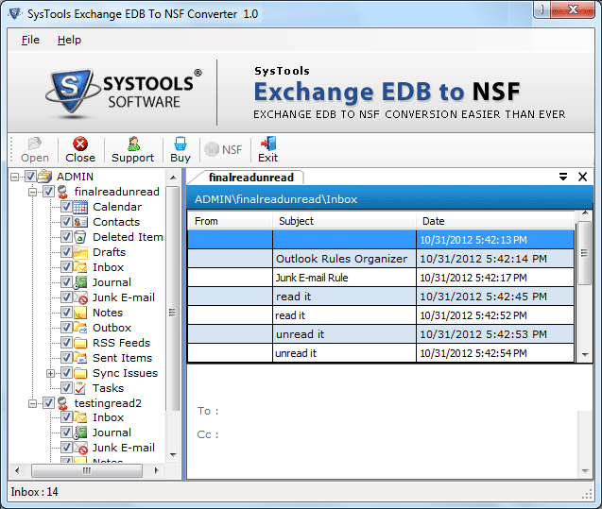Image resolution: width=602 pixels, height=509 pixels.
Task: Select the Outlook Rules Organizer message
Action: [381, 259]
